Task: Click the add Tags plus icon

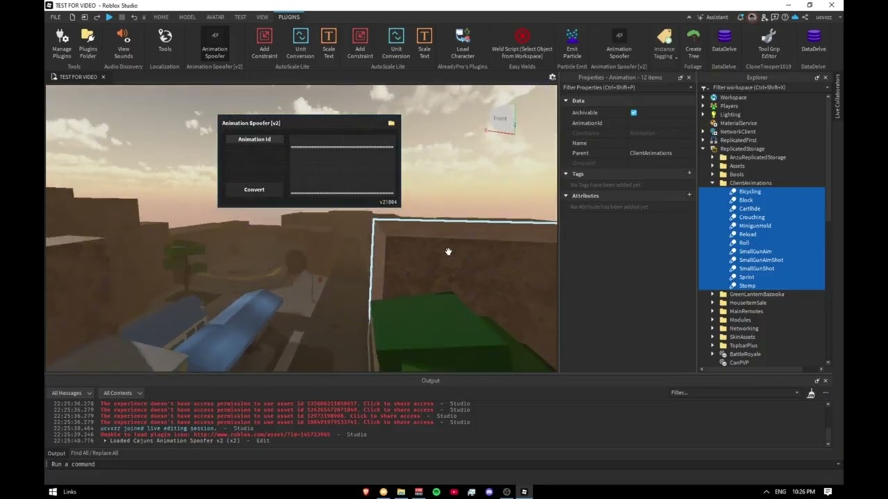Action: click(x=689, y=173)
